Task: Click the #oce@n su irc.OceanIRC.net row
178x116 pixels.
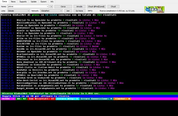Action: coord(61,49)
